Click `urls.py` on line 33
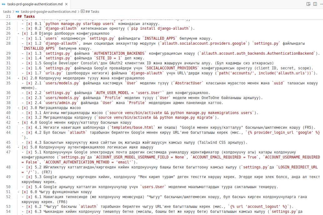This screenshot has height=215, width=323. tap(53, 73)
